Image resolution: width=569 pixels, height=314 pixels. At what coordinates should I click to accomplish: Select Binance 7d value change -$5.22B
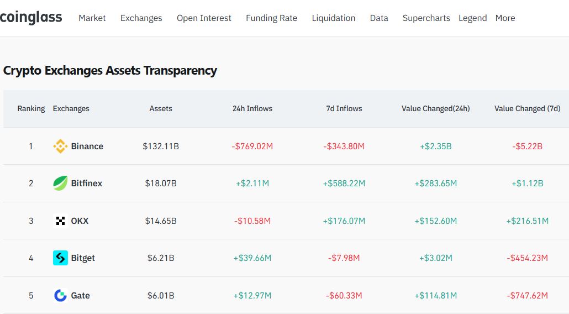tap(527, 146)
